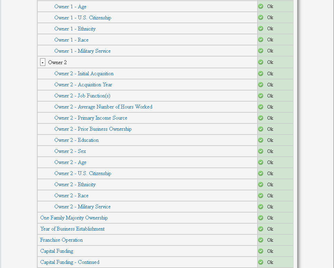Image resolution: width=334 pixels, height=268 pixels.
Task: Collapse the Owner 2 section
Action: point(43,62)
